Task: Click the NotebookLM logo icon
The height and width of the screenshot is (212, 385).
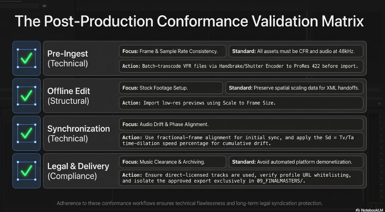Action: point(358,210)
